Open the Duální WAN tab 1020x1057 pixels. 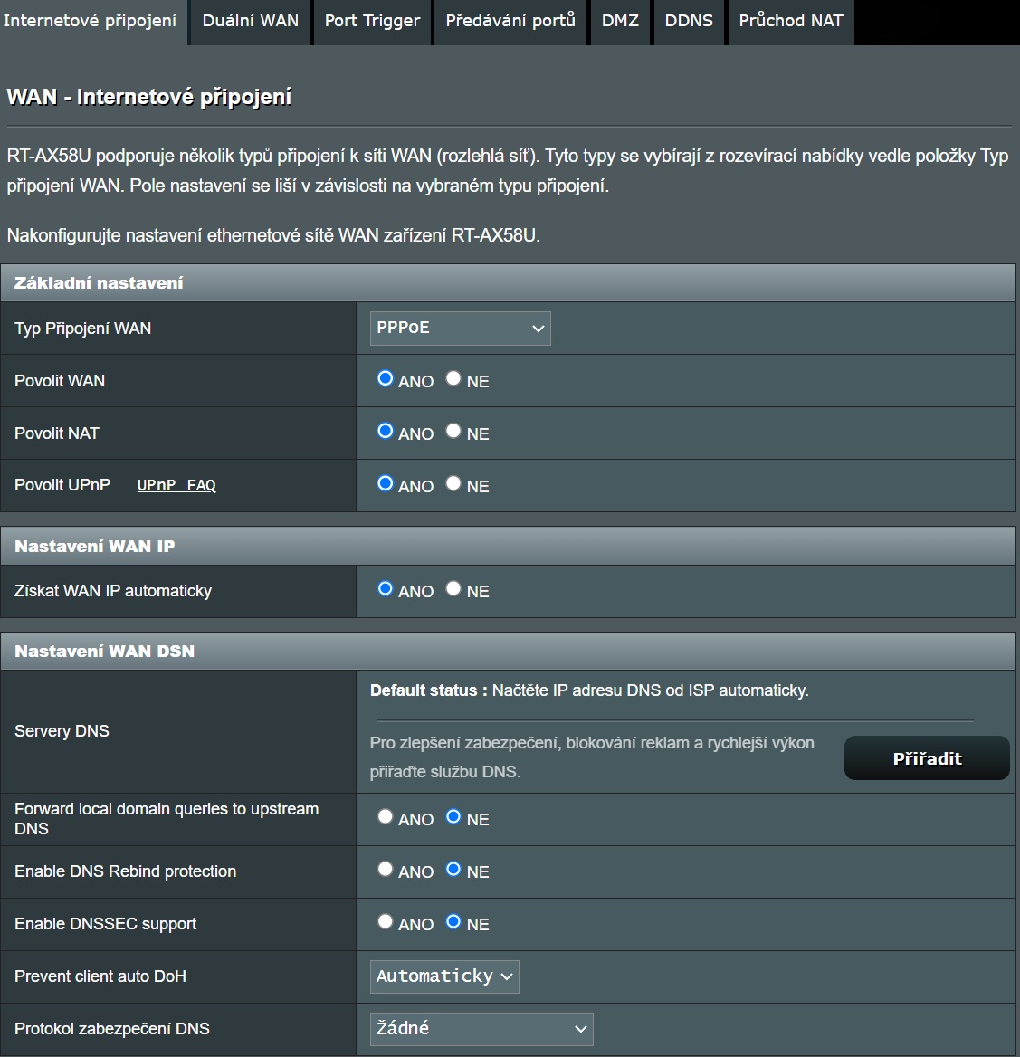click(x=250, y=21)
